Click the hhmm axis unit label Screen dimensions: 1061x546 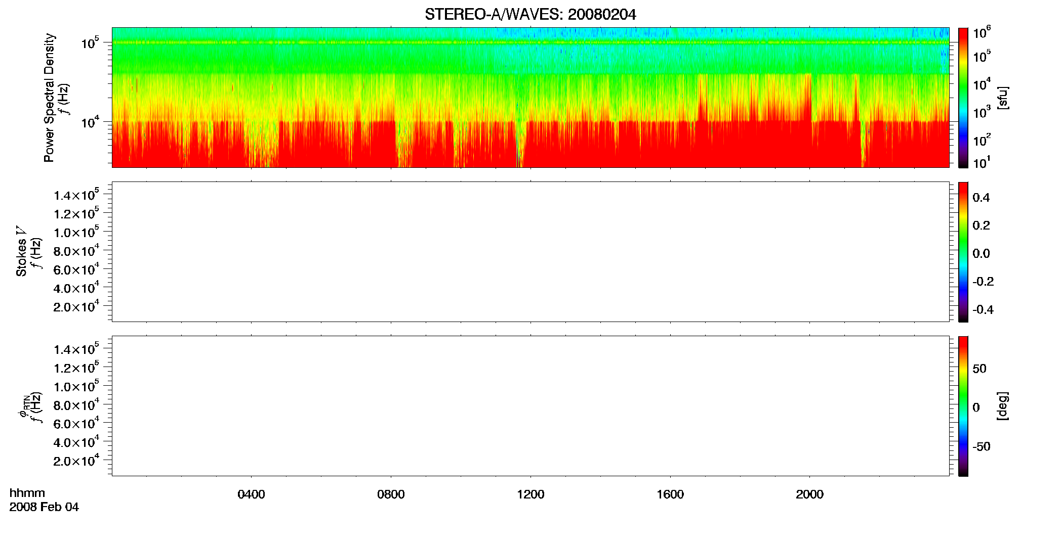coord(27,493)
